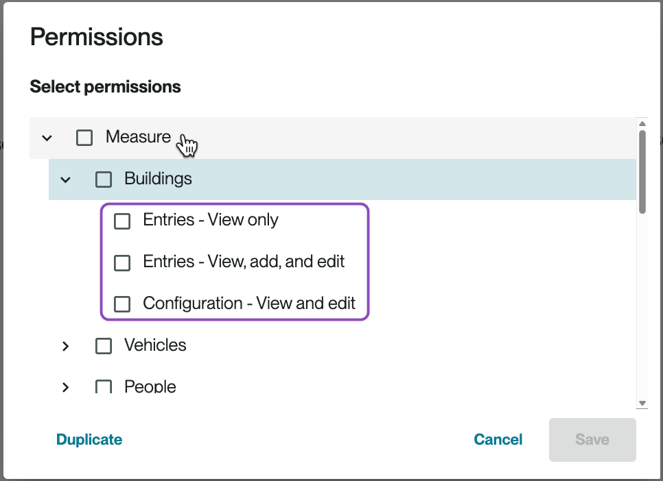Collapse the Measure tree chevron
Image resolution: width=663 pixels, height=481 pixels.
click(47, 138)
